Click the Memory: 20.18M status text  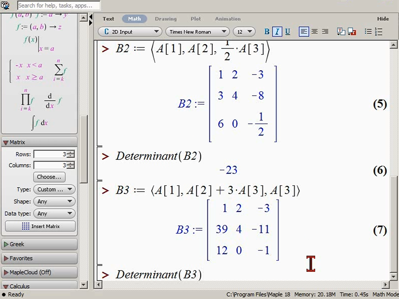click(315, 294)
